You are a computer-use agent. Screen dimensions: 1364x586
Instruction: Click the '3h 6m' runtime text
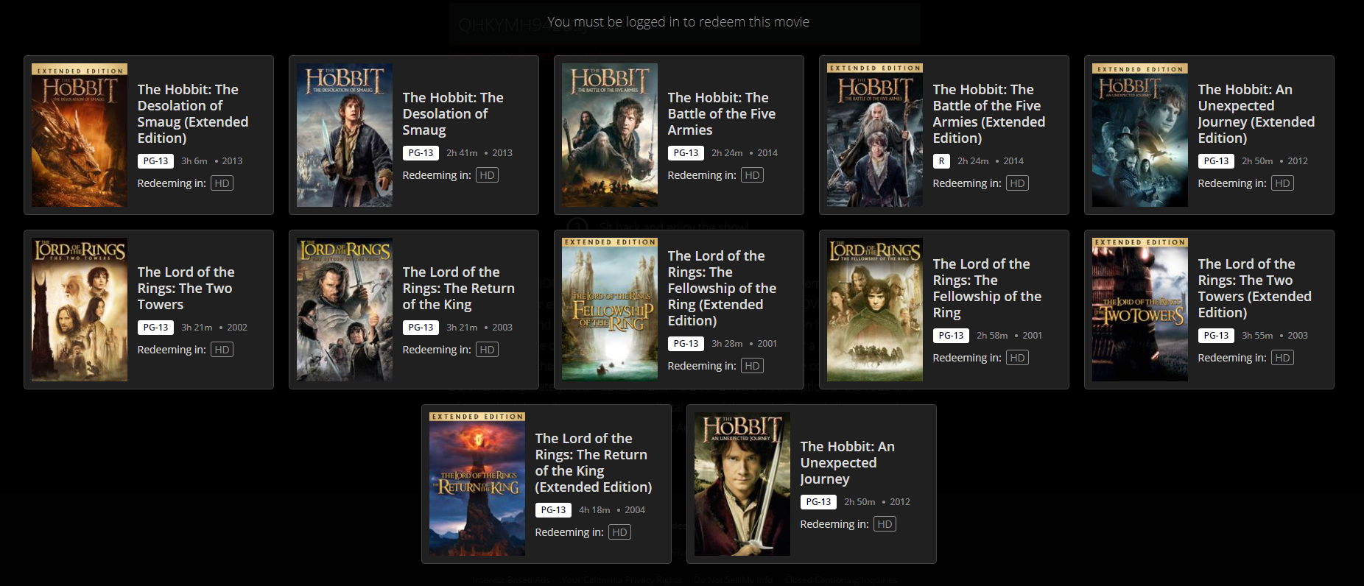(x=194, y=160)
